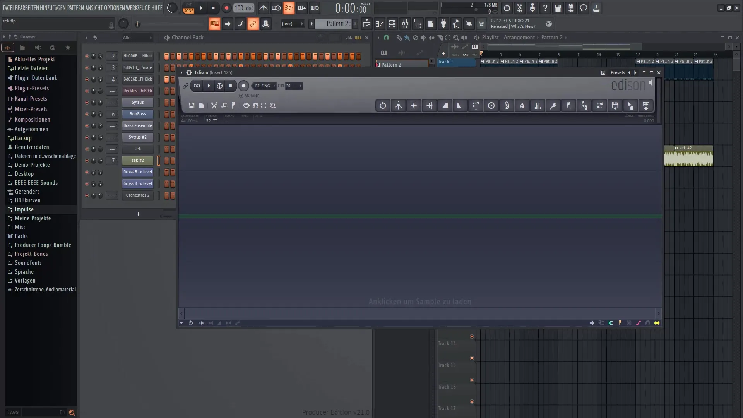Open the 'Alle' channel filter dropdown

pos(137,38)
